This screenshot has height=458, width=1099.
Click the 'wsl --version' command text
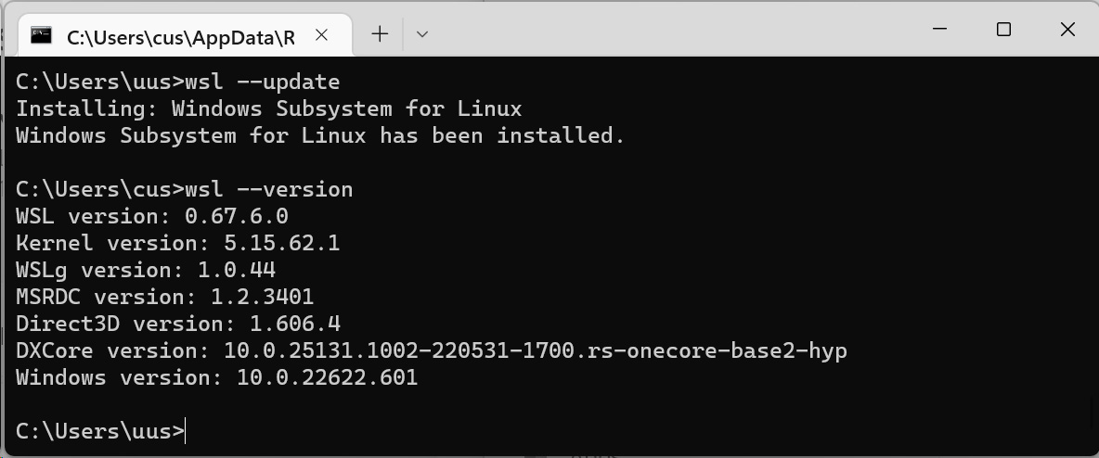pos(269,190)
